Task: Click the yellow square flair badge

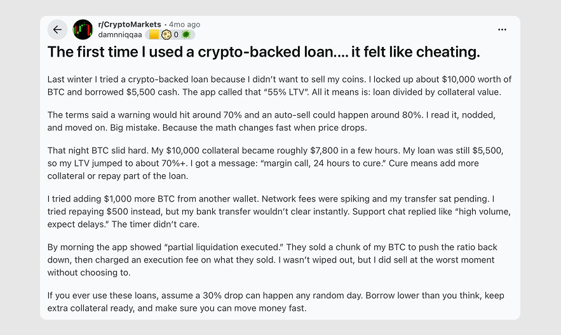Action: 154,34
